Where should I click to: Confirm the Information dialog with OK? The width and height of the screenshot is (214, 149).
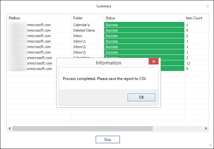(x=141, y=97)
